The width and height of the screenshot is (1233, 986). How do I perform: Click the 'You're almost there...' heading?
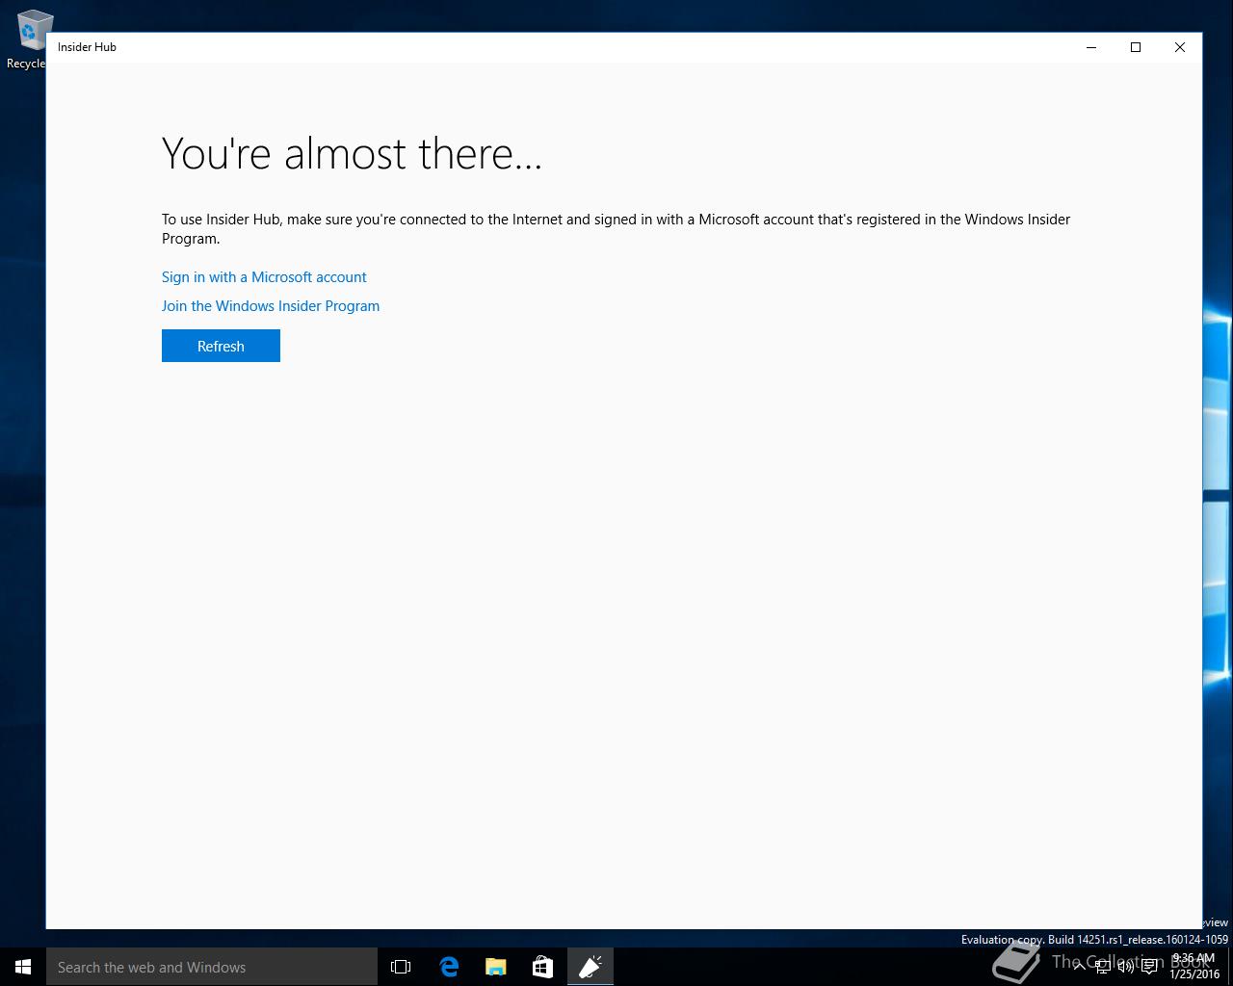tap(352, 153)
